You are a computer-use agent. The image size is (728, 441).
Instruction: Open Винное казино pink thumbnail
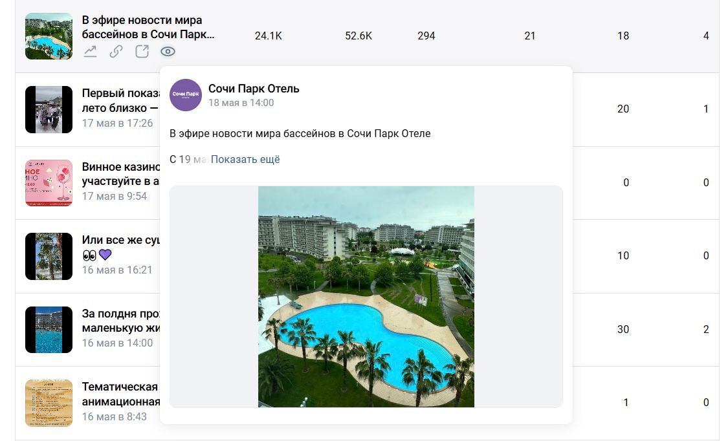tap(49, 183)
